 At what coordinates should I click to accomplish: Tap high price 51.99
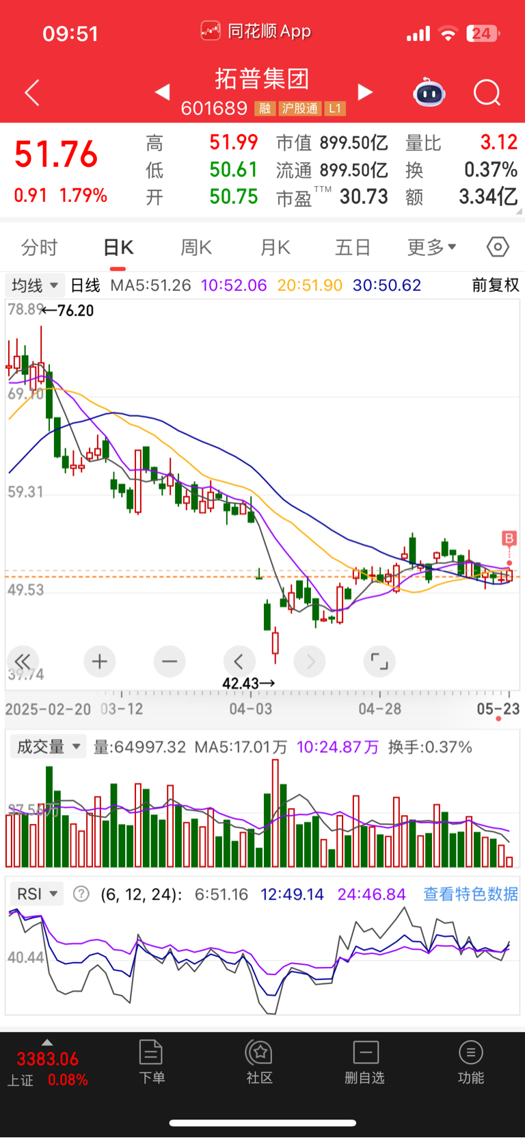(234, 142)
